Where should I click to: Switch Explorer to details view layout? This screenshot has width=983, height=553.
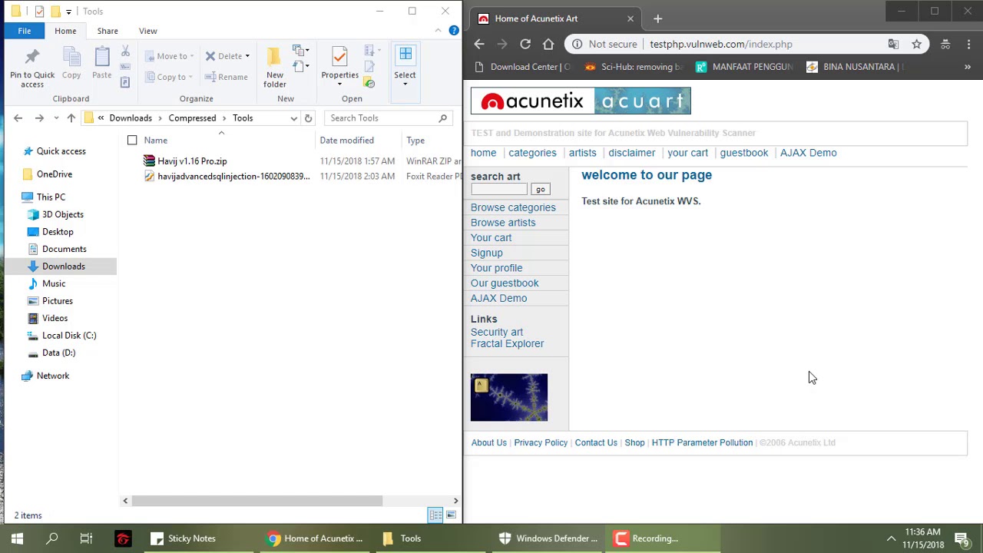coord(435,515)
